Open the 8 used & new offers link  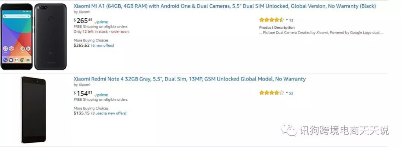pos(109,113)
